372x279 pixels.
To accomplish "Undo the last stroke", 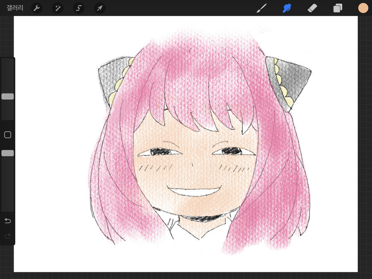I will tap(7, 221).
